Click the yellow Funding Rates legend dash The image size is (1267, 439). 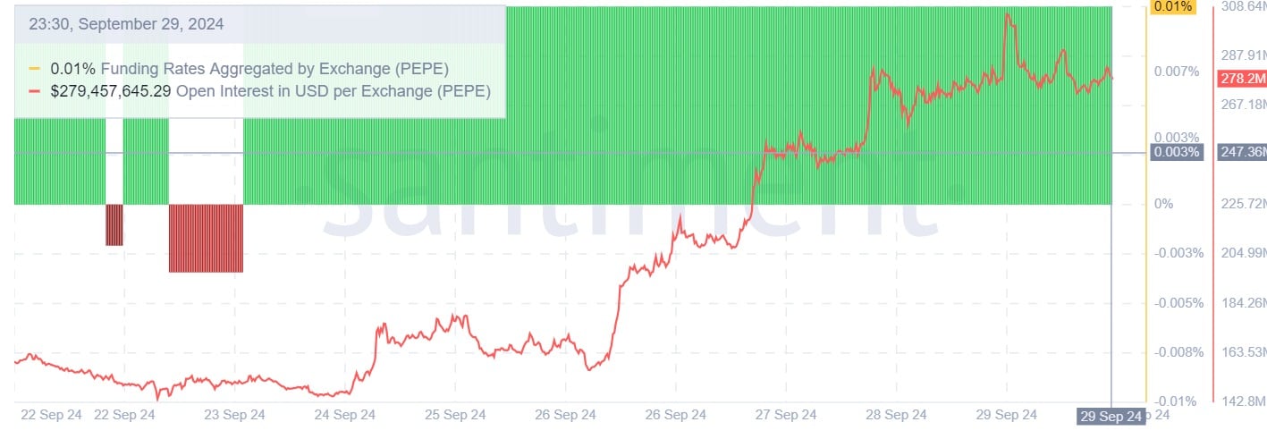click(34, 69)
